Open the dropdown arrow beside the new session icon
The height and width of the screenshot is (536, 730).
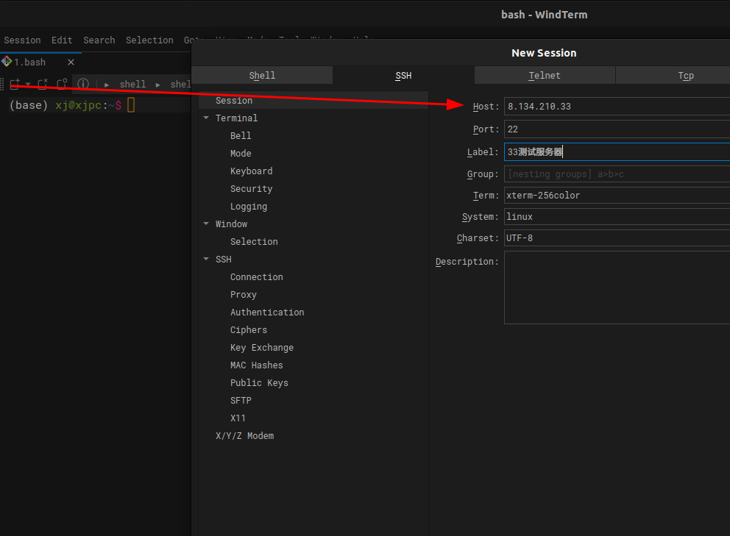pos(26,84)
